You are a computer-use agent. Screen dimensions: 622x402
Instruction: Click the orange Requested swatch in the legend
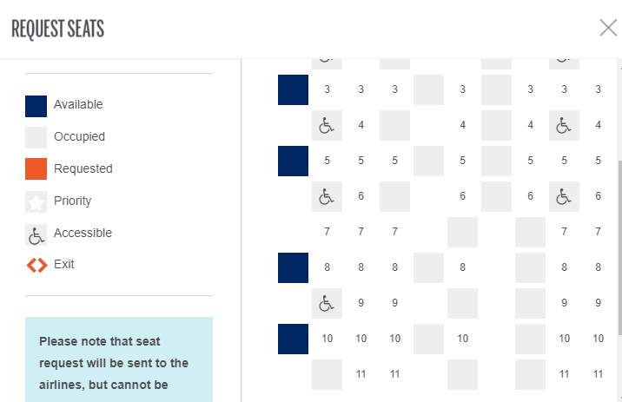point(36,169)
